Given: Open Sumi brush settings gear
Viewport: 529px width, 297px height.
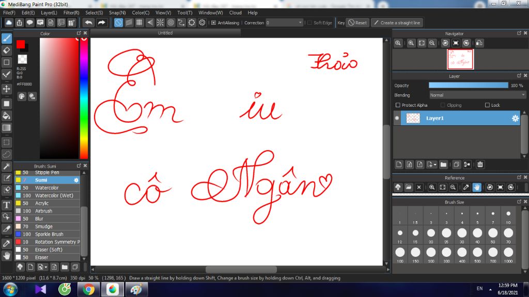Looking at the screenshot, I should pos(76,180).
